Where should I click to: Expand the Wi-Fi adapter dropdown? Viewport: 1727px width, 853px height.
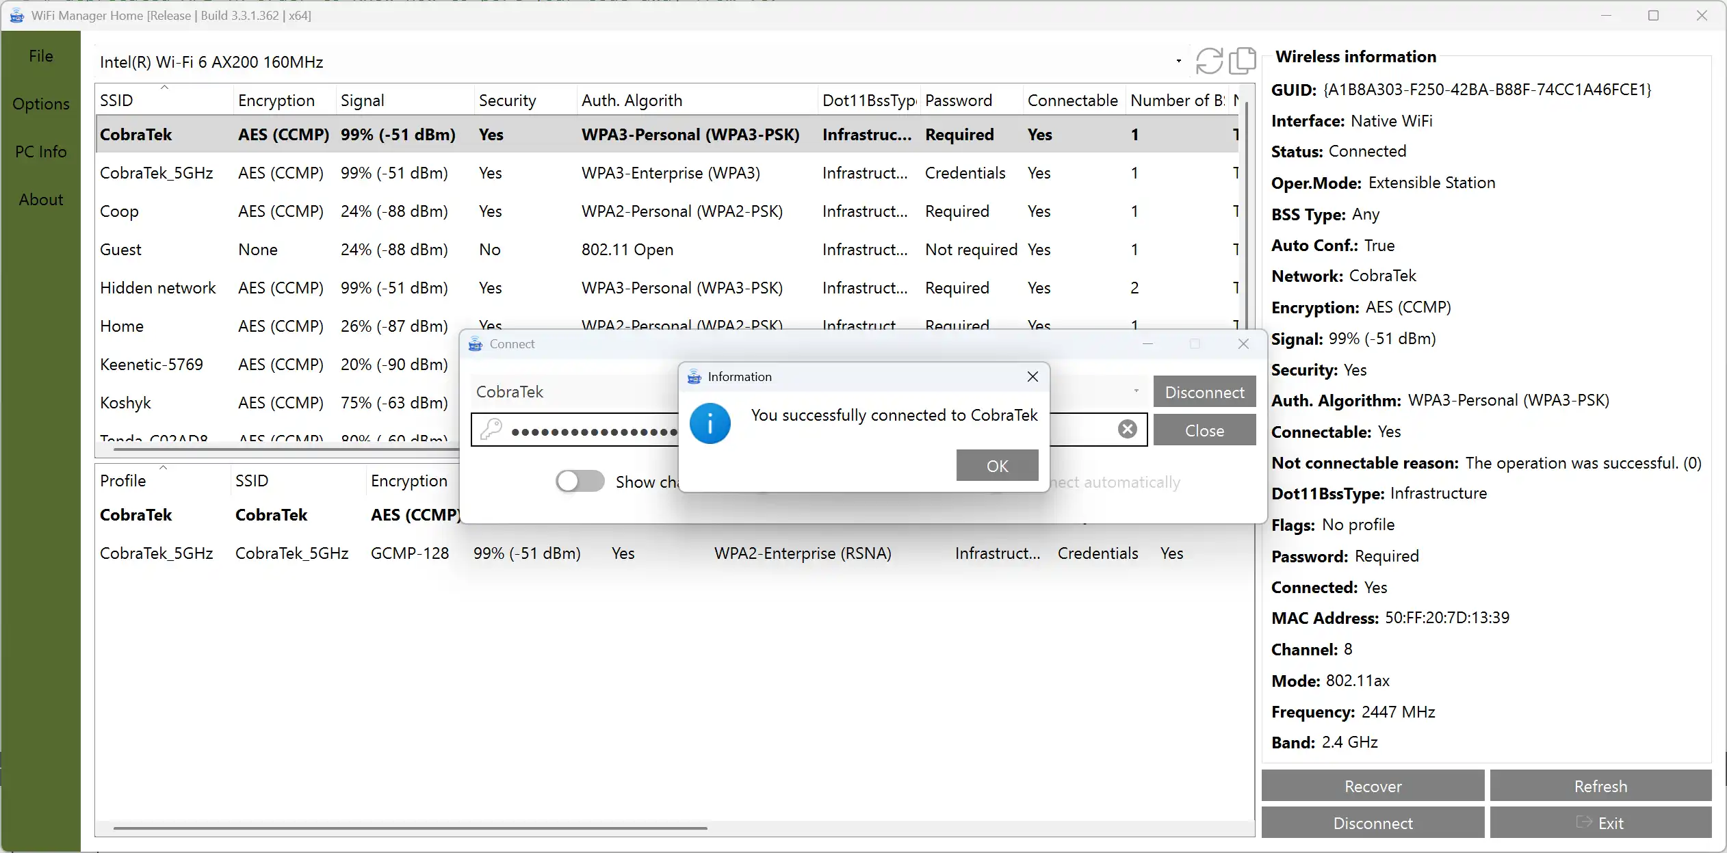click(x=1178, y=62)
